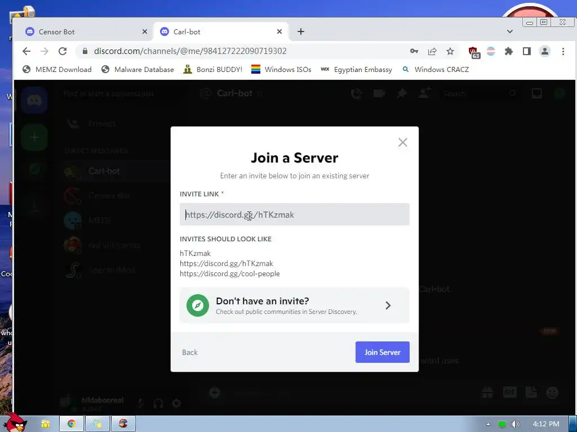
Task: Open the gift Nitro icon
Action: (487, 393)
